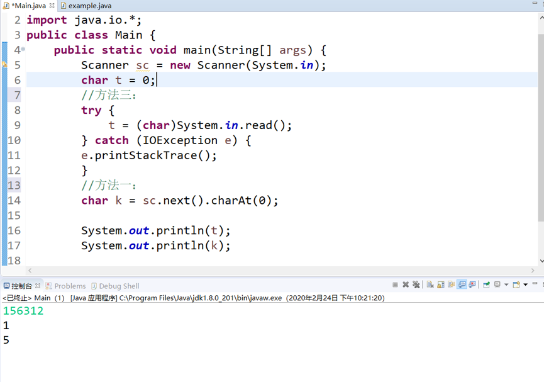Minimize the console panel
This screenshot has width=544, height=382.
click(x=535, y=283)
